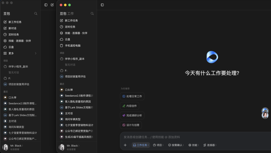Image resolution: width=271 pixels, height=153 pixels.
Task: Click 定时任务 clock icon in front sidebar
Action: [61, 27]
